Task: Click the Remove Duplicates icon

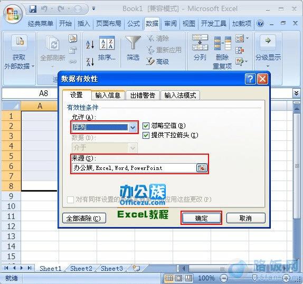Action: pyautogui.click(x=222, y=43)
